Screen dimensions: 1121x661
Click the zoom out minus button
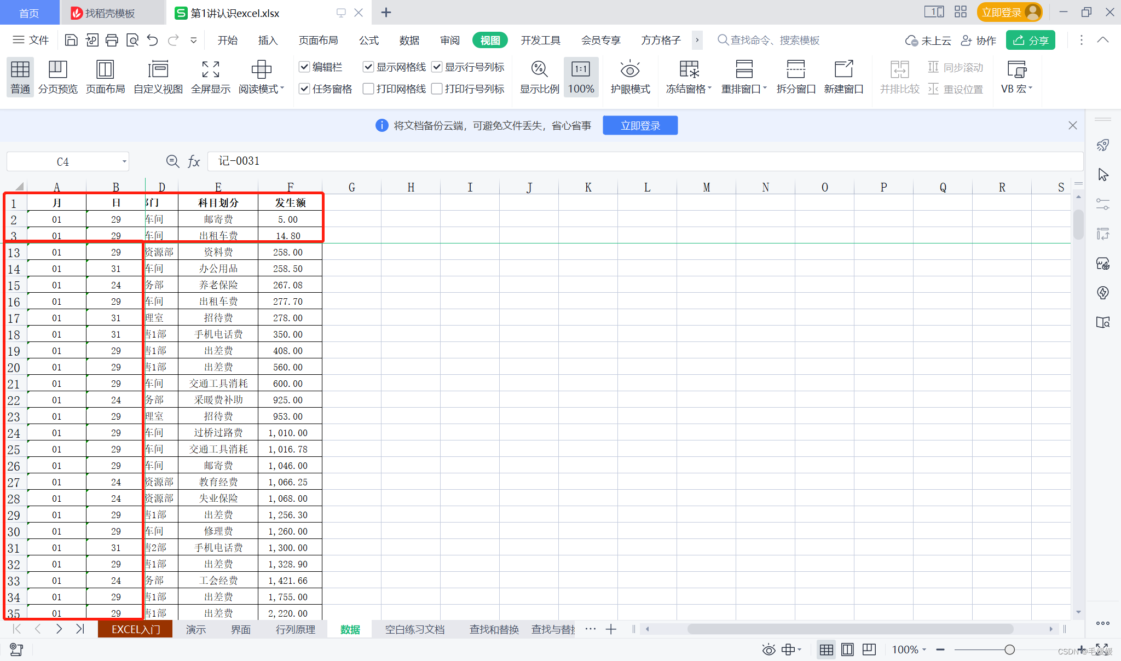coord(940,650)
